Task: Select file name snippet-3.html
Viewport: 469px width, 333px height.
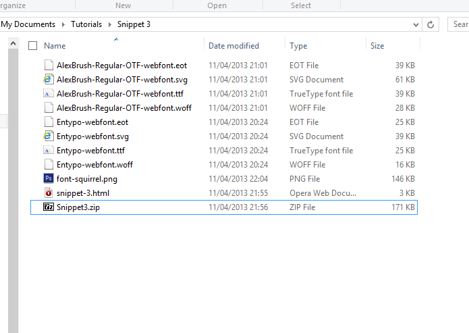Action: pyautogui.click(x=83, y=193)
